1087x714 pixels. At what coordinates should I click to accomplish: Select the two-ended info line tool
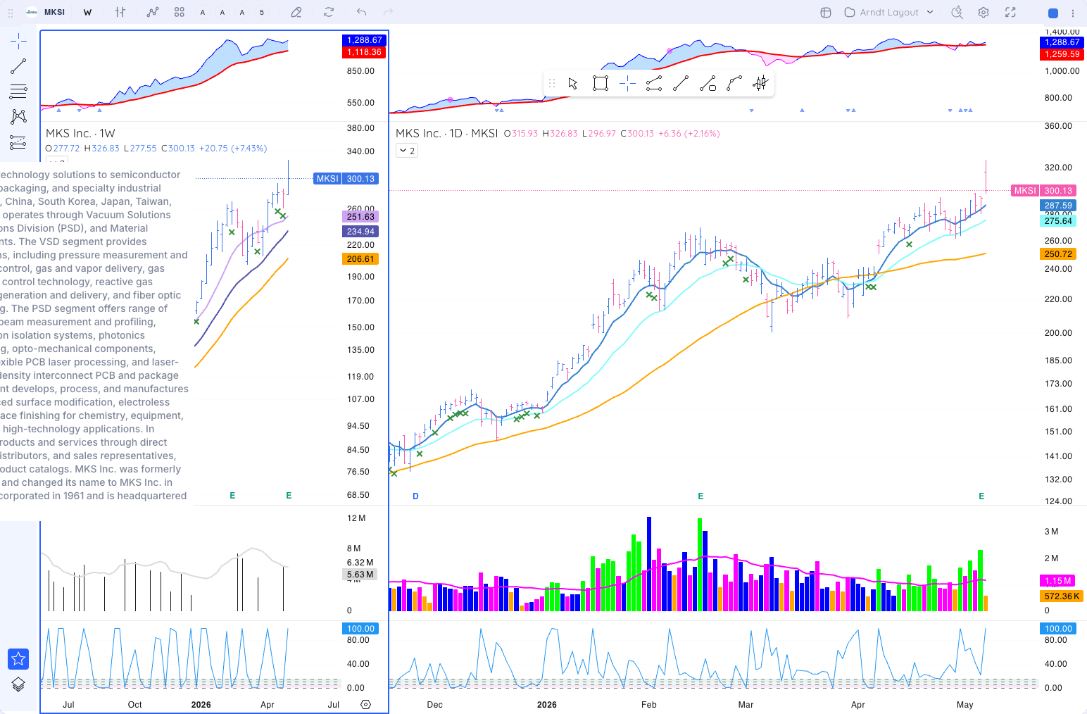(654, 84)
